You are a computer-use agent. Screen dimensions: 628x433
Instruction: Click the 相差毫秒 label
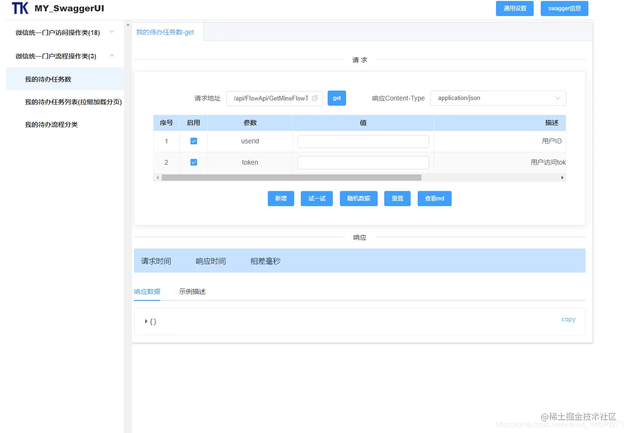(265, 261)
